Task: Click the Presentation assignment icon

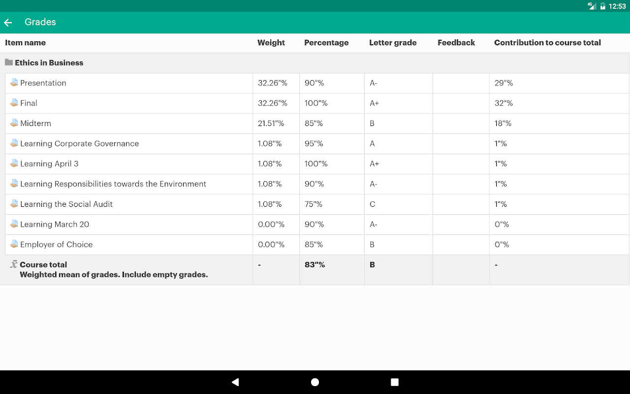Action: pos(14,83)
